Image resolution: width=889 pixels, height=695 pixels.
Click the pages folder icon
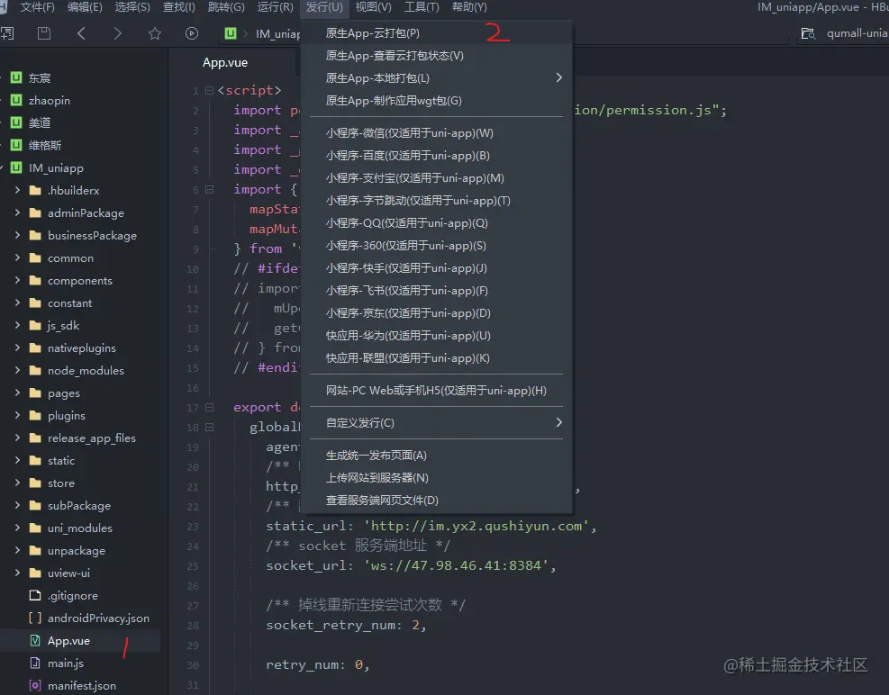[x=35, y=393]
